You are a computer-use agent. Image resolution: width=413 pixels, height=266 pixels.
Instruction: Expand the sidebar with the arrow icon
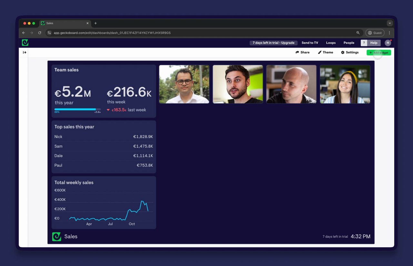pyautogui.click(x=25, y=52)
